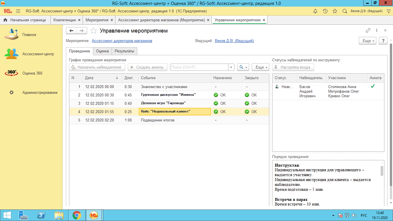
Task: Open the Ассессмент директоров магазинов link
Action: click(122, 41)
